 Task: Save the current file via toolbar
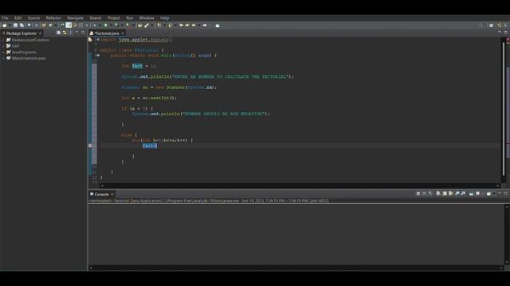[x=15, y=25]
